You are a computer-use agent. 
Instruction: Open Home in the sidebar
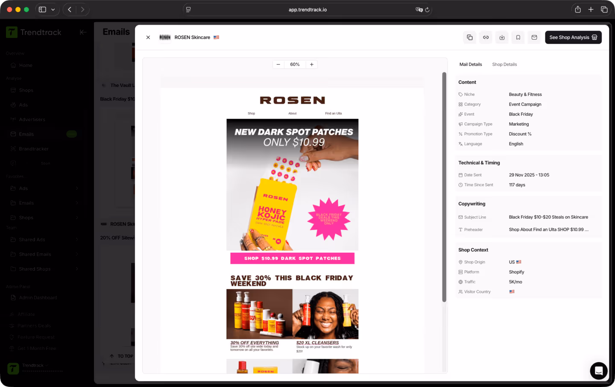click(26, 65)
